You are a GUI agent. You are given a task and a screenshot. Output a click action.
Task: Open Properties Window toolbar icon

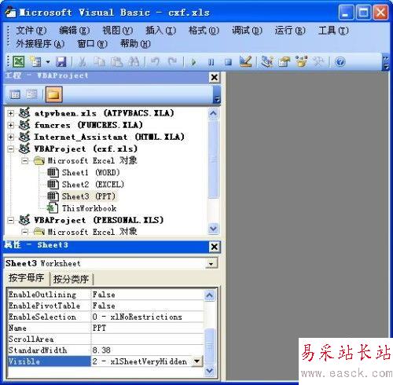(284, 62)
